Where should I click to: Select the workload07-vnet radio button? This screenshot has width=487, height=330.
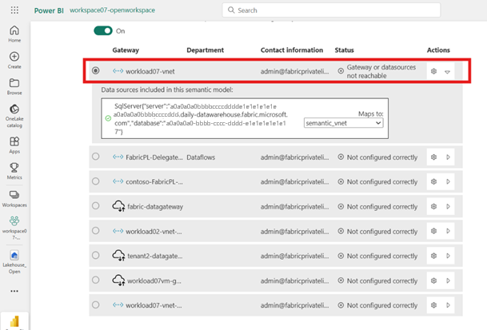(x=96, y=70)
